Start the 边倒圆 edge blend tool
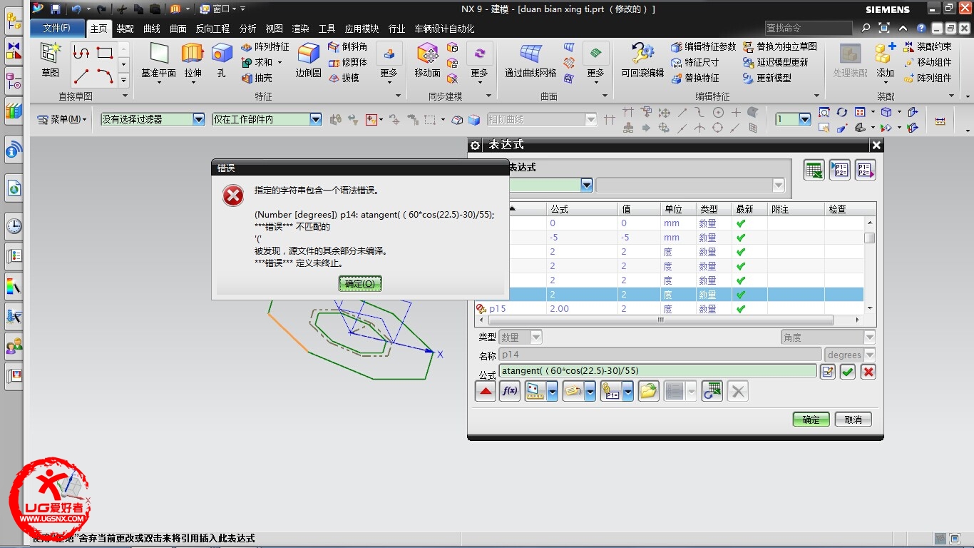 pos(309,60)
